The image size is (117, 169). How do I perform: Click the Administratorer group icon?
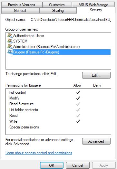[x=10, y=47]
